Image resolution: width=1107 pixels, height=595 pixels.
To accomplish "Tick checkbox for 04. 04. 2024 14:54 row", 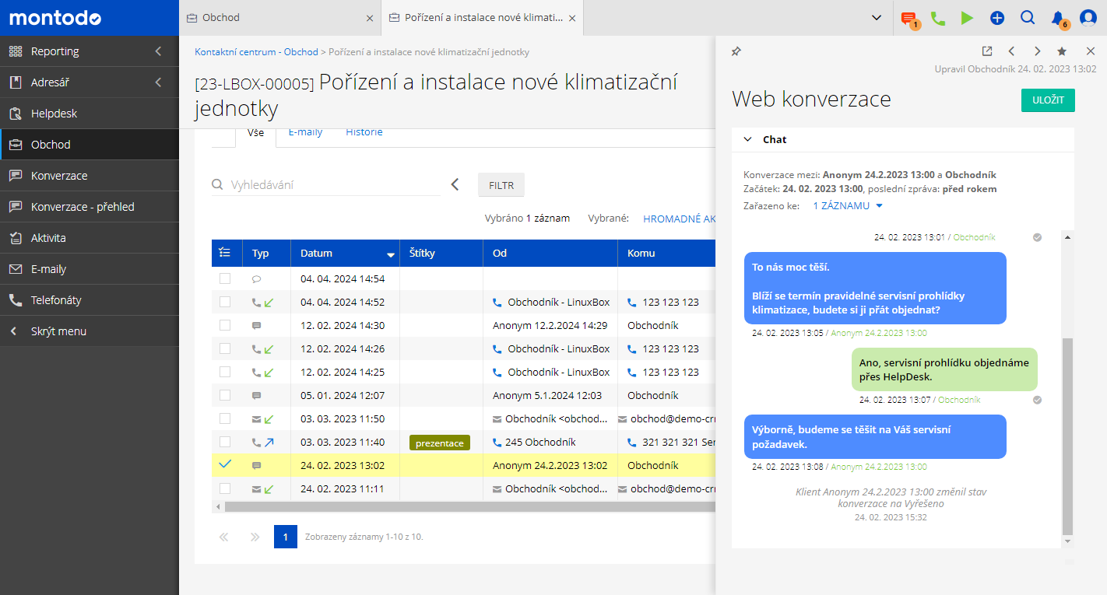I will pyautogui.click(x=225, y=278).
